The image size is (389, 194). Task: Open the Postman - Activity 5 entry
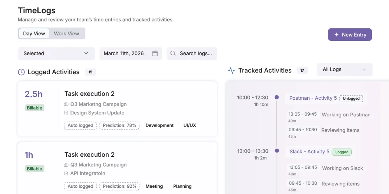(x=313, y=98)
